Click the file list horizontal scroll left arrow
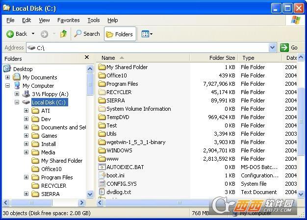Viewport: 307px width, 220px height. click(100, 202)
